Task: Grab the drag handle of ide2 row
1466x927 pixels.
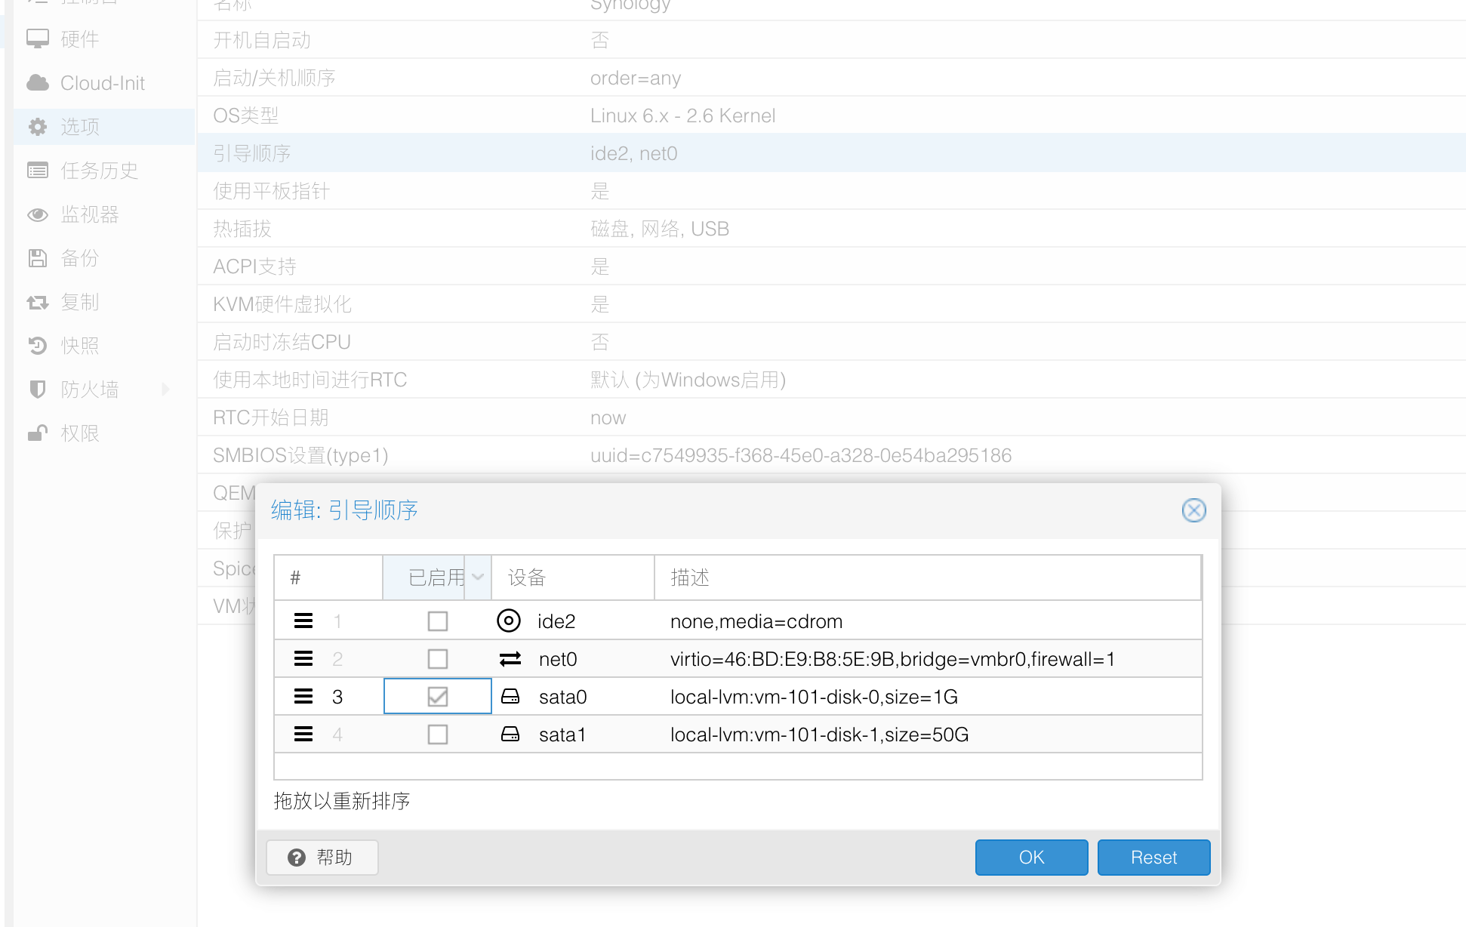Action: [x=303, y=621]
